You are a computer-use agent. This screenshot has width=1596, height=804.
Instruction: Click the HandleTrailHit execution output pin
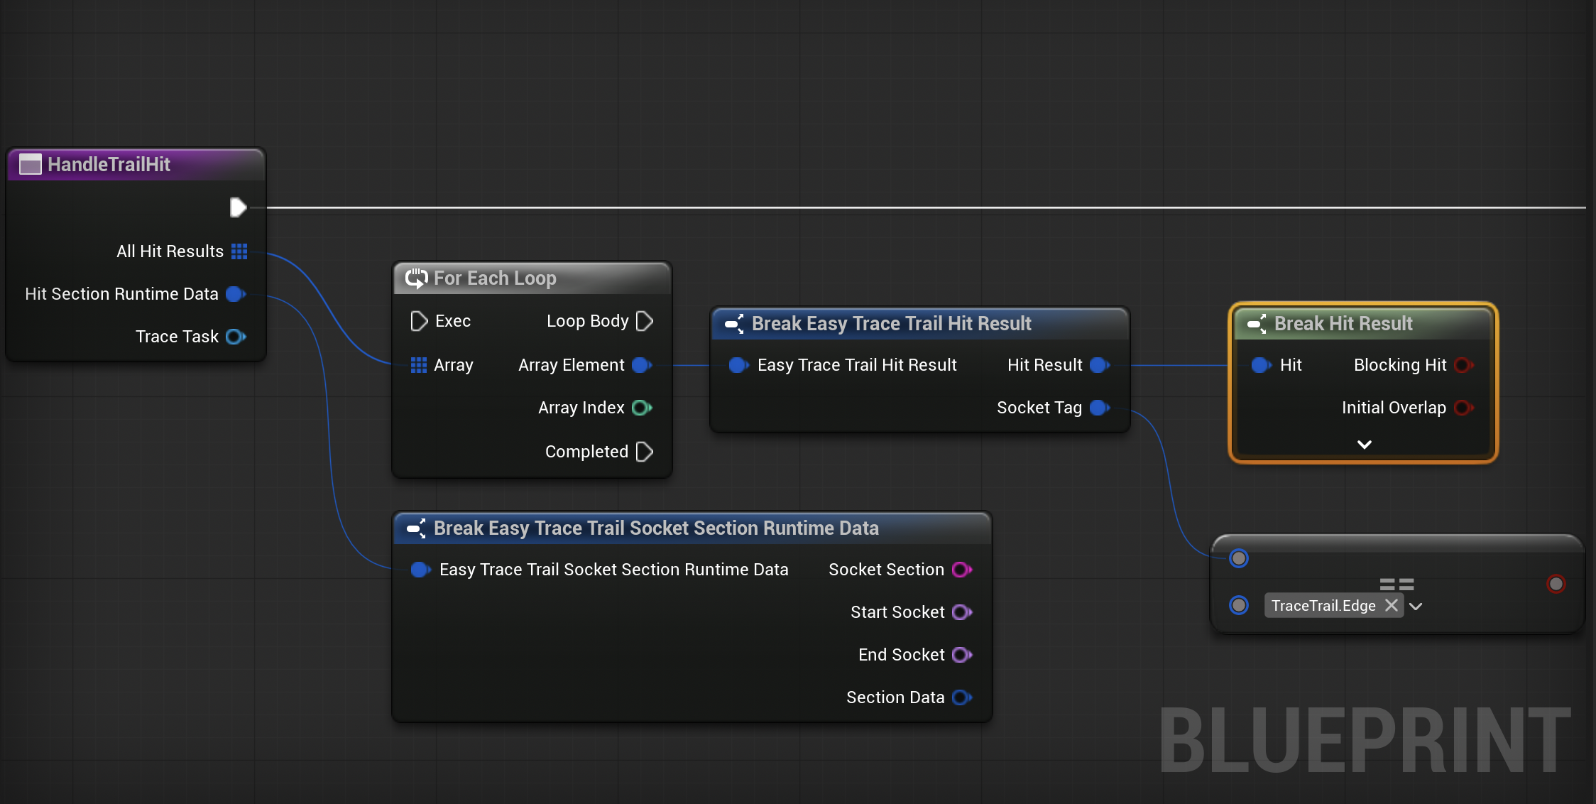point(238,207)
